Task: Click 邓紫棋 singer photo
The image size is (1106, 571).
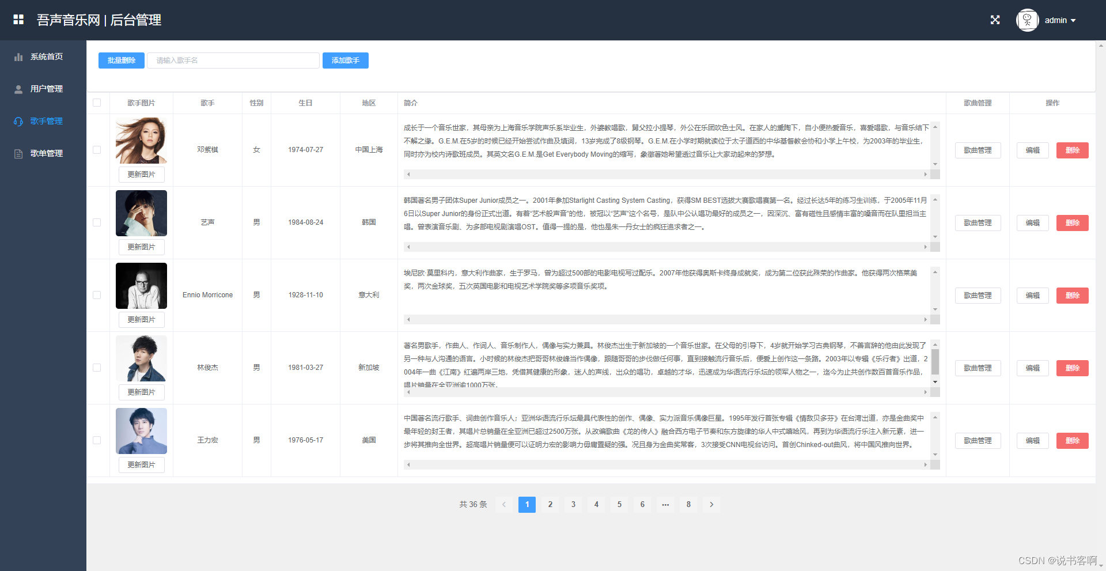Action: 141,141
